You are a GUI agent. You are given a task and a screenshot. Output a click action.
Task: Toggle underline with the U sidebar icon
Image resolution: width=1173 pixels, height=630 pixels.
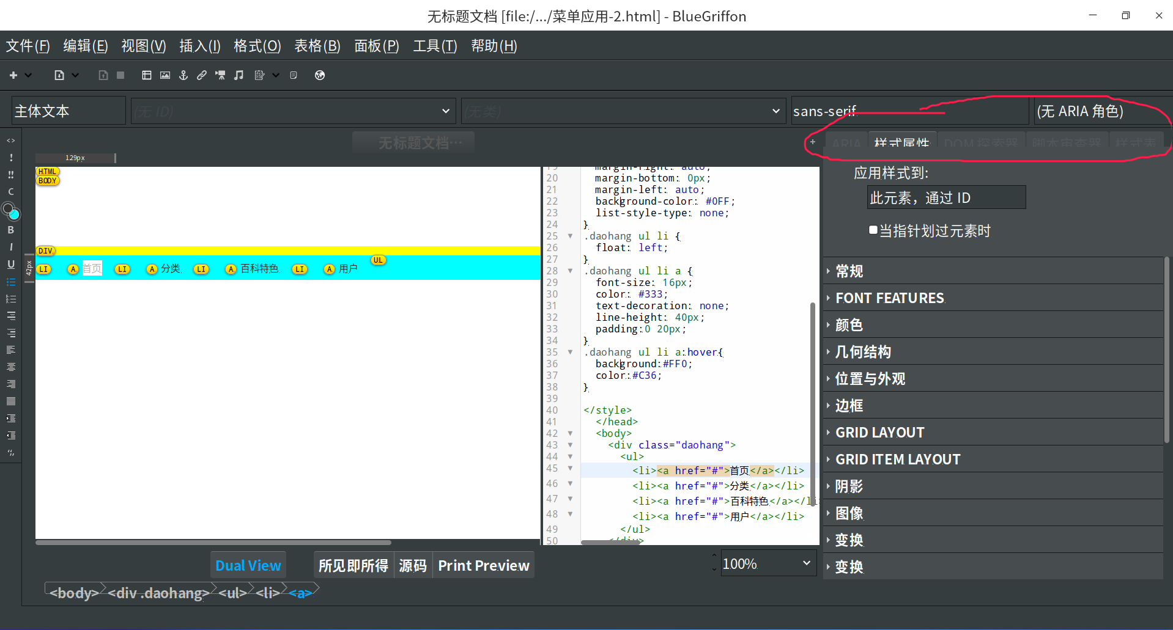10,264
